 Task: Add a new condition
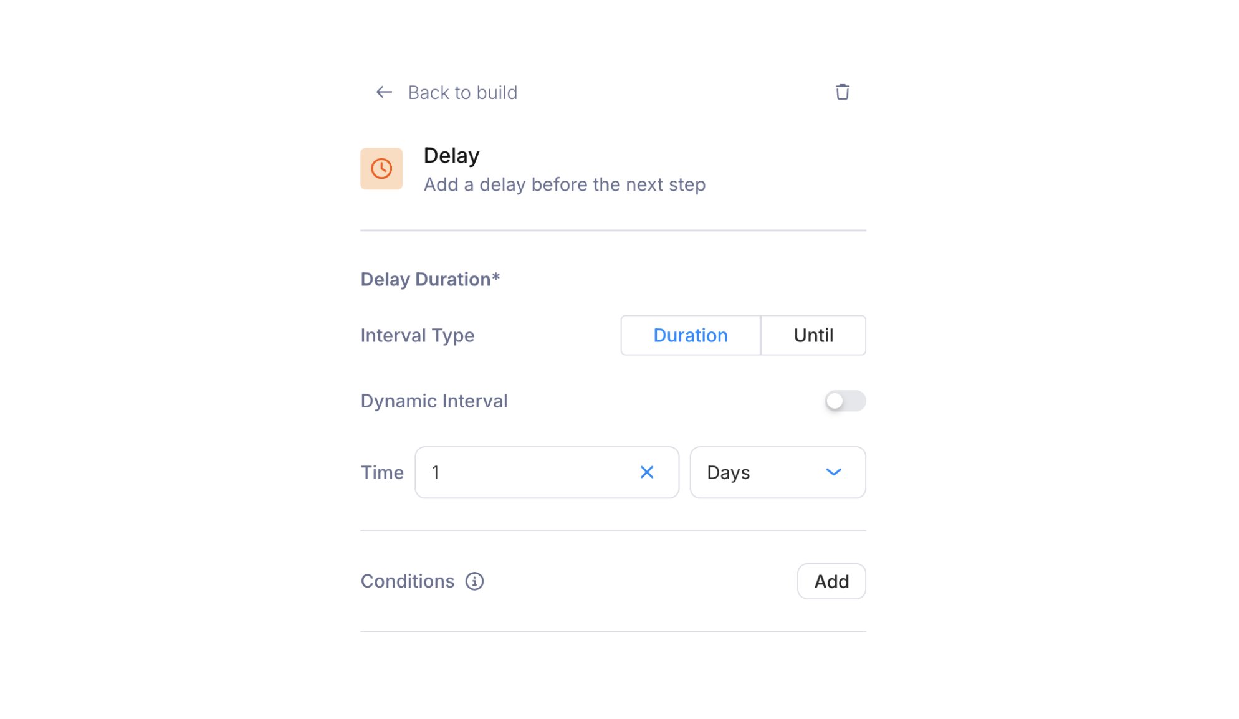tap(831, 581)
